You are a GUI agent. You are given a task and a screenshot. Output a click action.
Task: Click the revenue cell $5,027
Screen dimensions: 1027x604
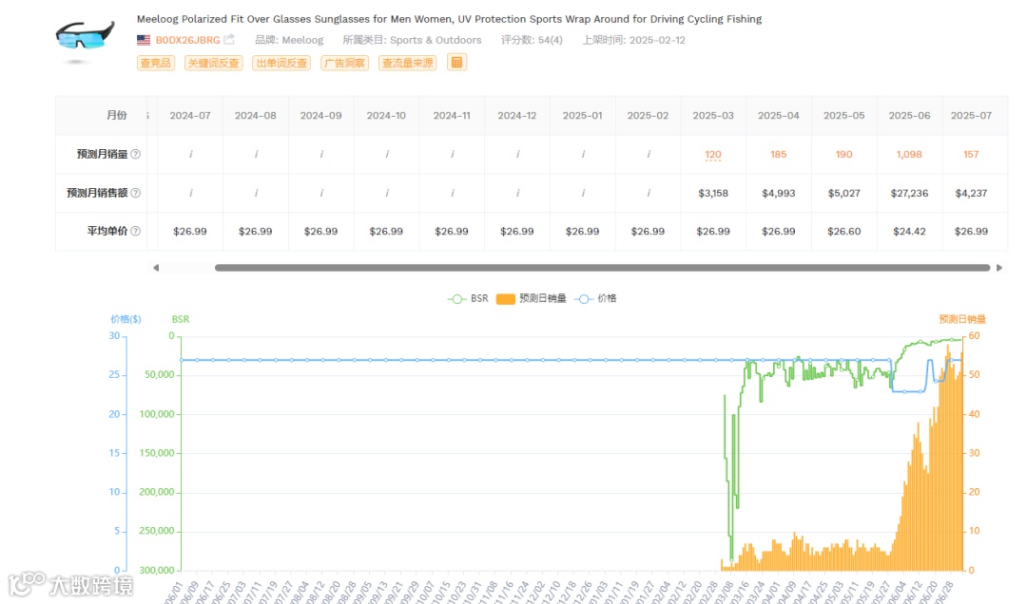coord(843,193)
